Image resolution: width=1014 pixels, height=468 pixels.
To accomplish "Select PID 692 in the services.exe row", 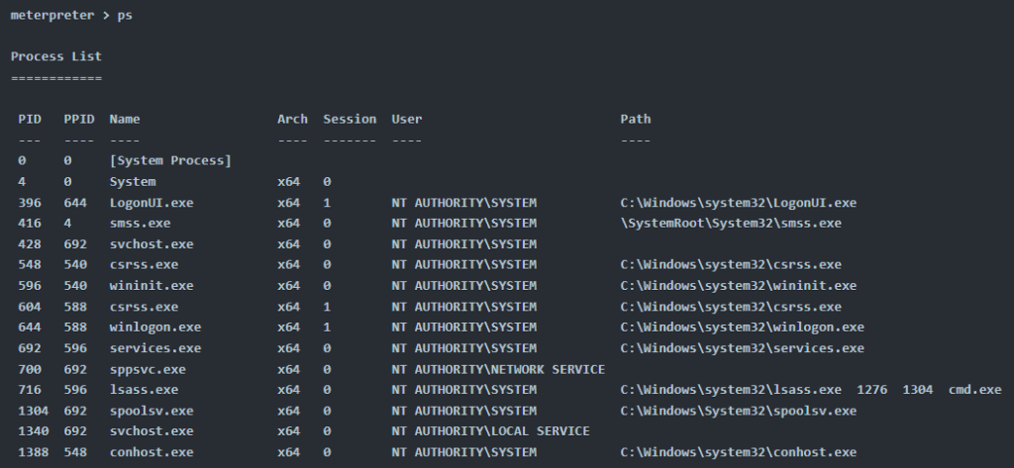I will (30, 347).
